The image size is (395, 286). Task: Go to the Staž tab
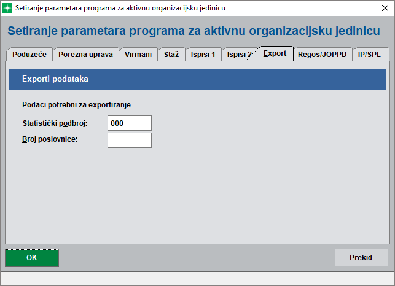tap(171, 55)
